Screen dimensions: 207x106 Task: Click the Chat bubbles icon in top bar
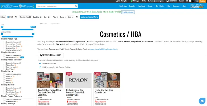click(x=142, y=1)
